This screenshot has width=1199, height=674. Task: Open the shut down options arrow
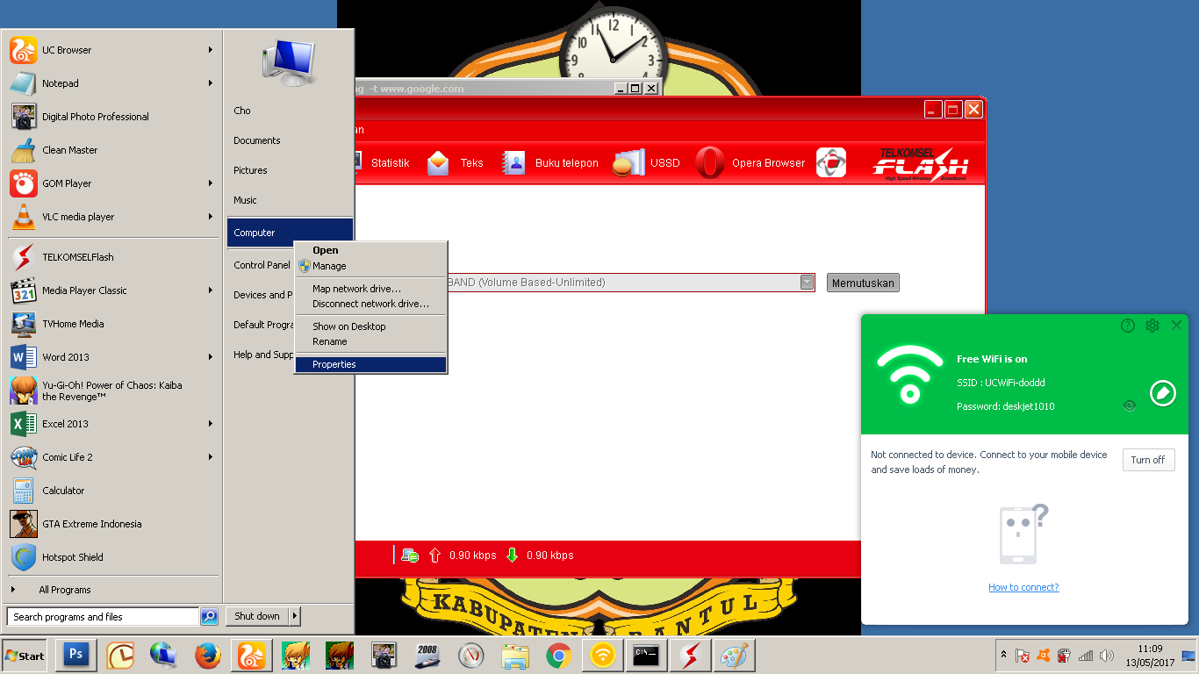(293, 616)
